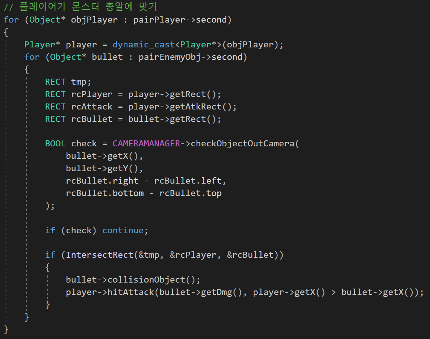Click '&rcPlayer,' argument in IntersectRect
The width and height of the screenshot is (430, 339).
point(195,255)
